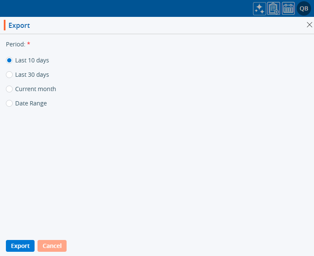The width and height of the screenshot is (314, 256).
Task: Open the calendar icon in header
Action: 288,8
